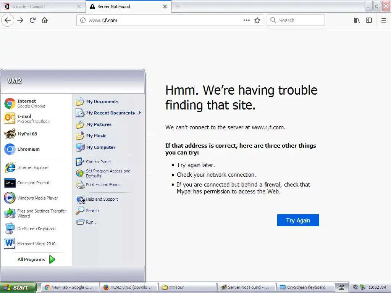Switch to MEMZ virus taskbar button
The height and width of the screenshot is (293, 391).
click(x=129, y=287)
